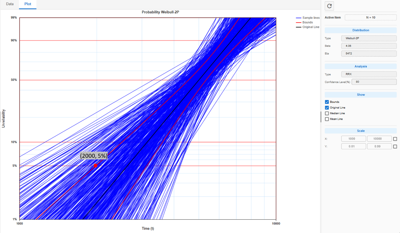
Task: Uncheck the Original Line checkbox
Action: (x=327, y=108)
